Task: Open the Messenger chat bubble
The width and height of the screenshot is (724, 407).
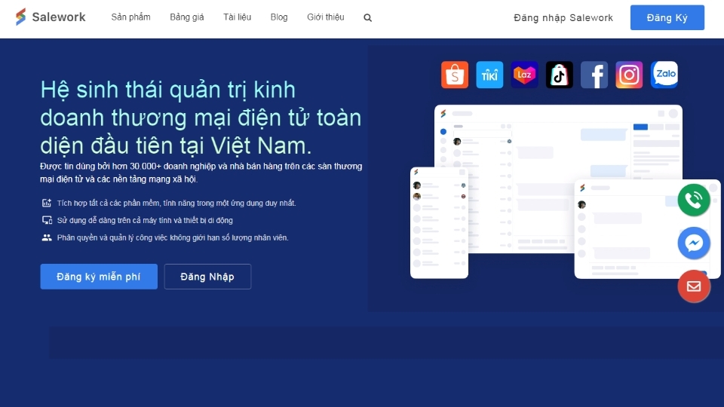Action: tap(694, 243)
